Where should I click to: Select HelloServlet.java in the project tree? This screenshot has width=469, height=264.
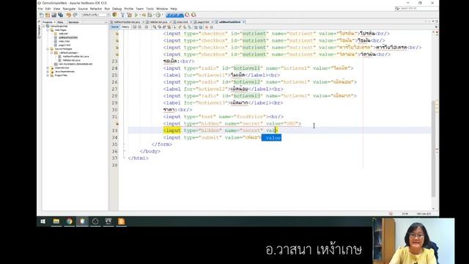point(72,60)
